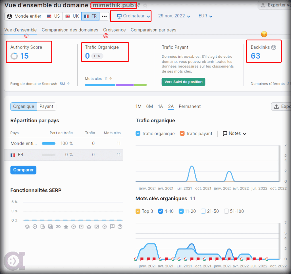The width and height of the screenshot is (291, 274).
Task: Expand the 29 nov. 2022 date dropdown
Action: (174, 16)
